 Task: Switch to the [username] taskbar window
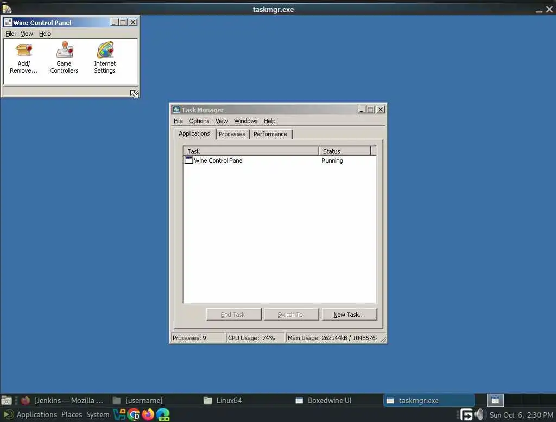(155, 400)
